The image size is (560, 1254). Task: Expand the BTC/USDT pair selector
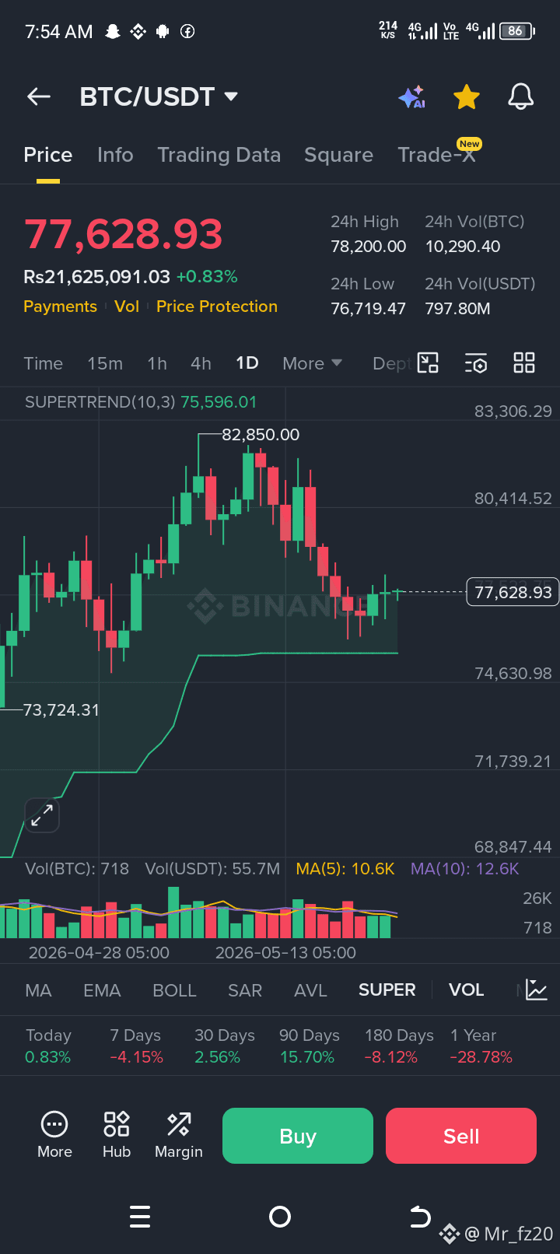(159, 96)
